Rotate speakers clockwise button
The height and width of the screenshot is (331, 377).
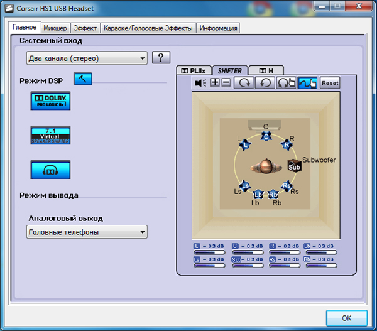[244, 83]
